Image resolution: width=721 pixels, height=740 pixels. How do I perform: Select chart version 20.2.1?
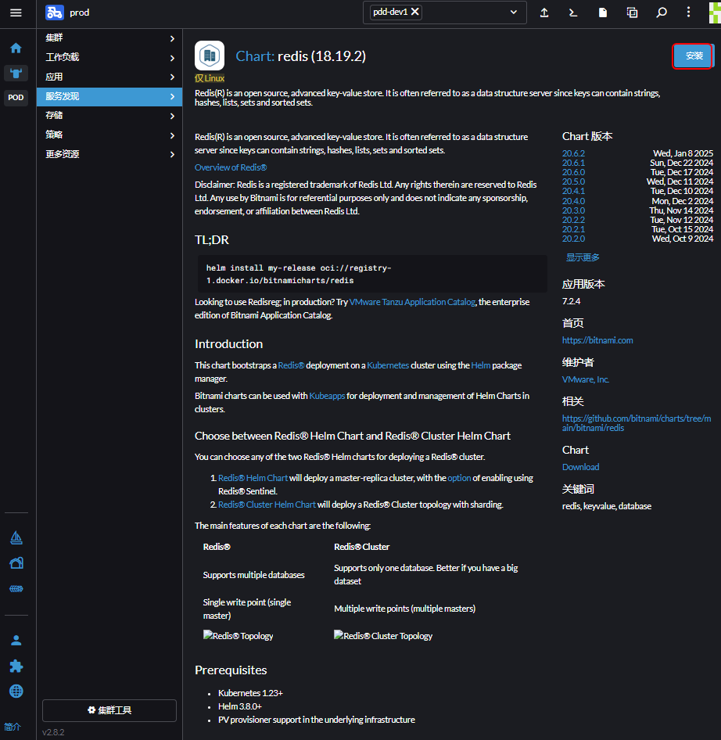pos(573,229)
